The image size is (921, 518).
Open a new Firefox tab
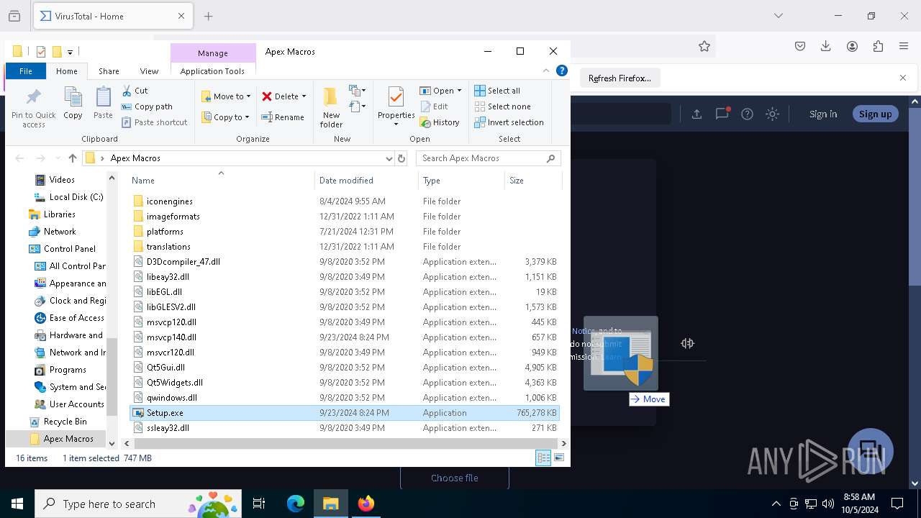(x=208, y=16)
